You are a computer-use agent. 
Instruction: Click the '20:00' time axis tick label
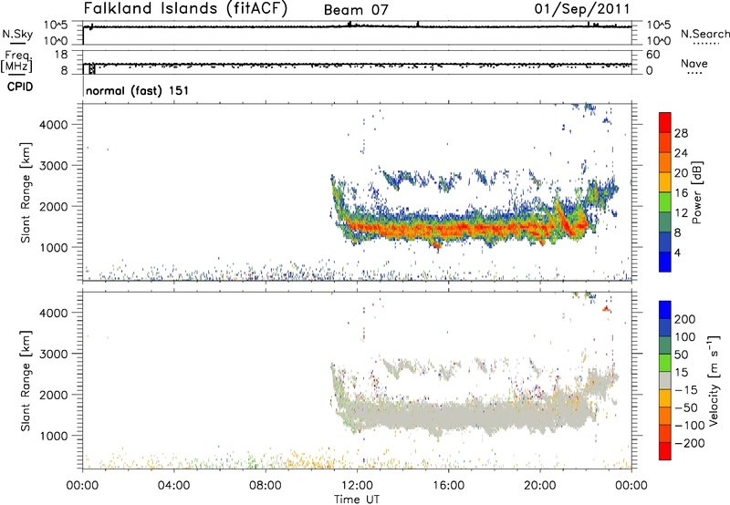coord(540,486)
